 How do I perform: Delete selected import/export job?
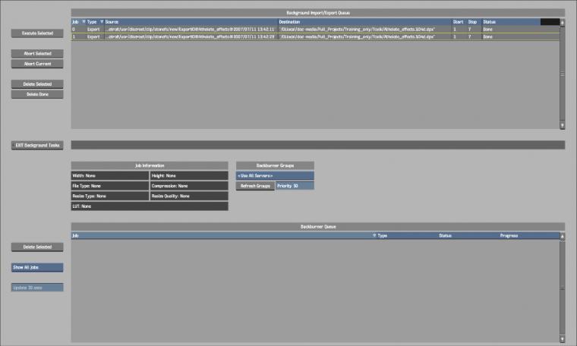point(37,83)
